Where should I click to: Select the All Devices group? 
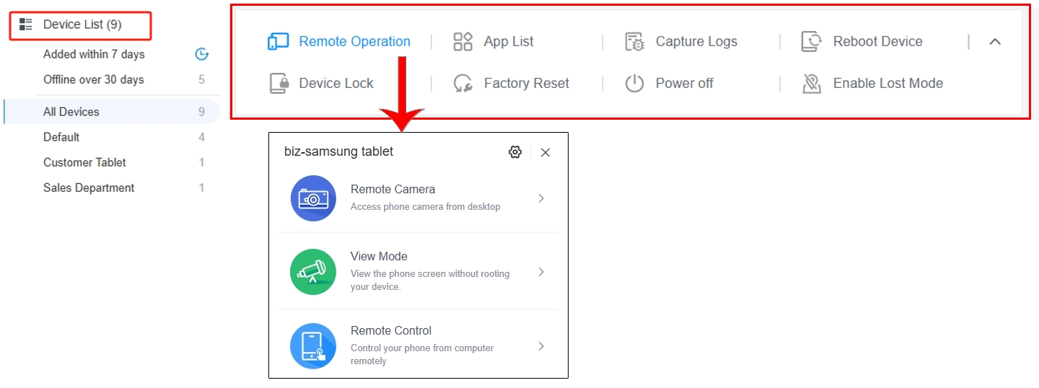[x=112, y=112]
